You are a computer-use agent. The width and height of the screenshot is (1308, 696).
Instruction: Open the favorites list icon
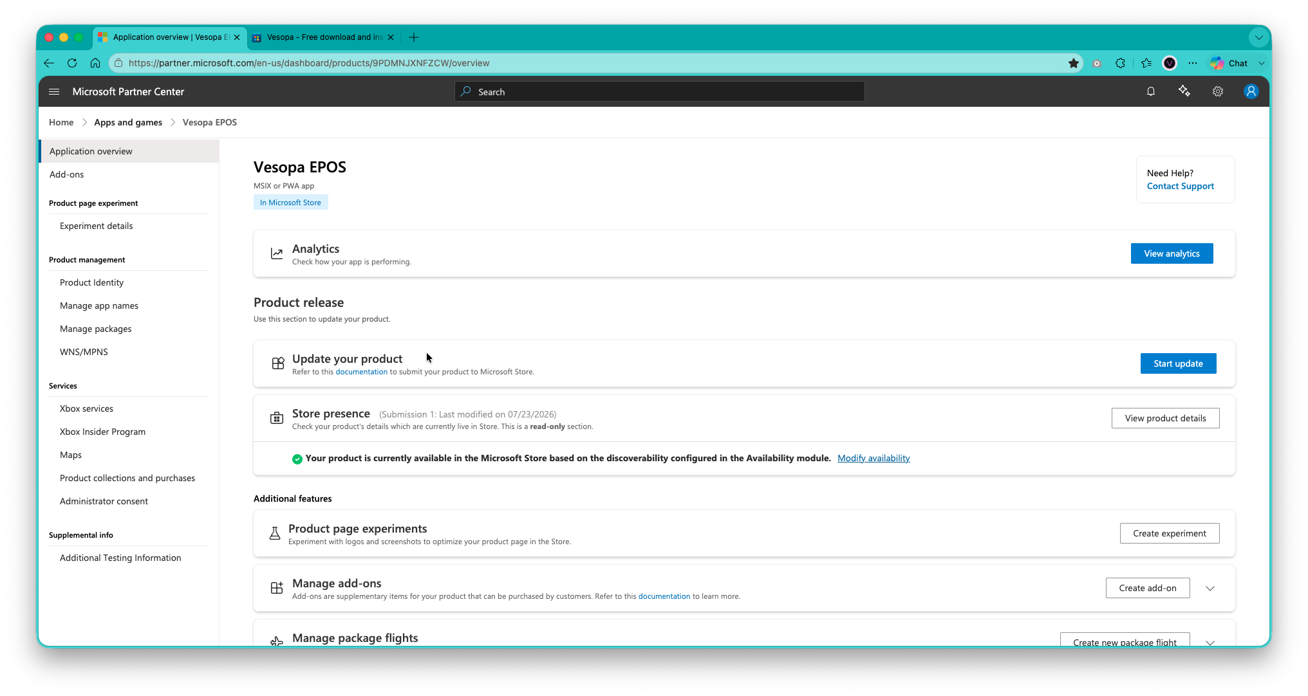(x=1146, y=63)
